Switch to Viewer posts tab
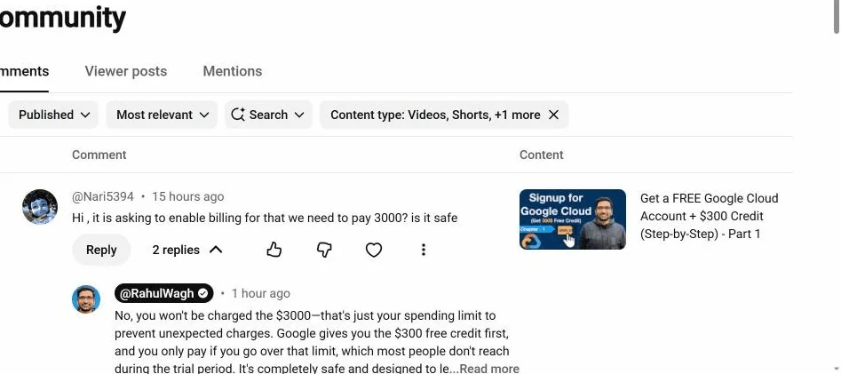This screenshot has width=841, height=374. [x=125, y=71]
